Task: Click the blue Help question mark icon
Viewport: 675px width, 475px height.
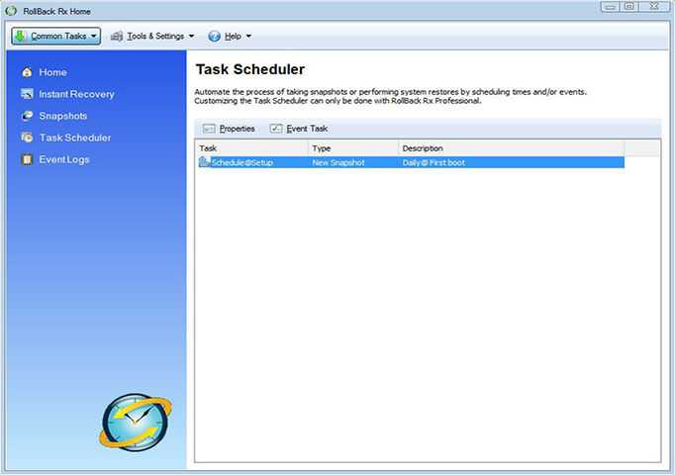Action: point(214,37)
